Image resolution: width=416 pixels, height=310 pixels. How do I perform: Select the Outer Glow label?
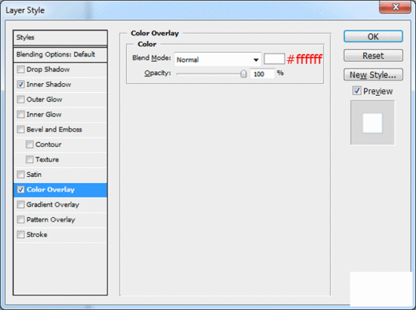click(x=45, y=100)
